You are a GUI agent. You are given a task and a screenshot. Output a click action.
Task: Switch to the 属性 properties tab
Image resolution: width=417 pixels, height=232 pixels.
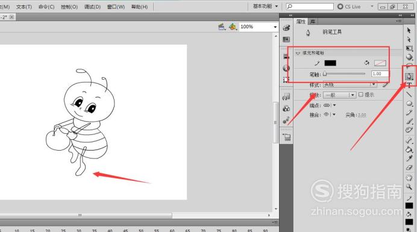coord(301,22)
